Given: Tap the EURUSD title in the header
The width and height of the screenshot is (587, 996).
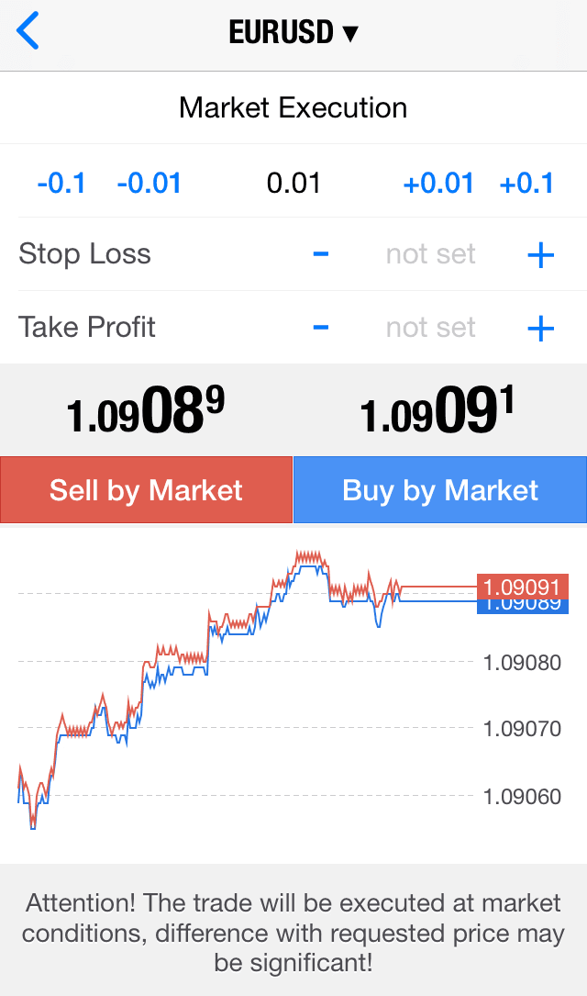Looking at the screenshot, I should (x=284, y=30).
